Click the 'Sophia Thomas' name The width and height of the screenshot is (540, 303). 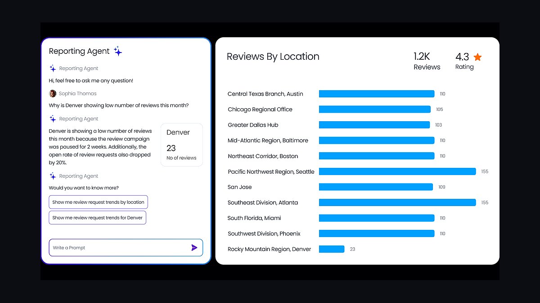(78, 93)
